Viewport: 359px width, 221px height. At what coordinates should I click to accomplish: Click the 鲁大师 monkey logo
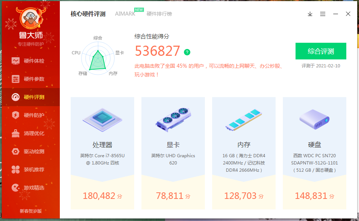click(31, 18)
